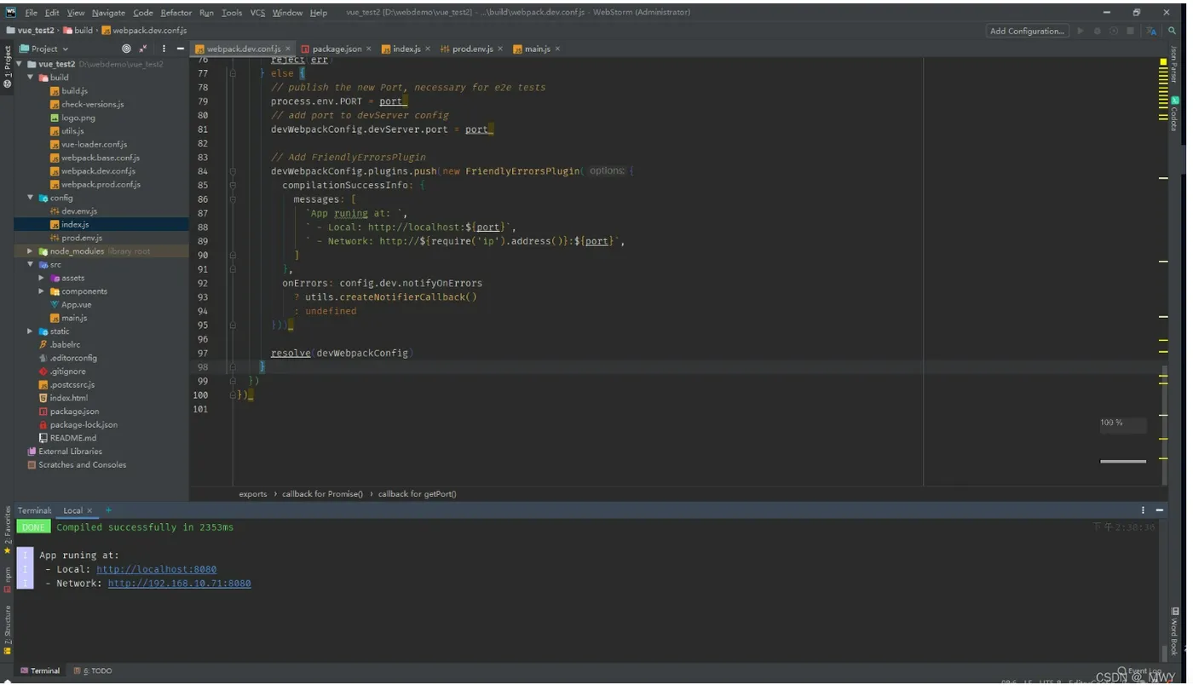The image size is (1193, 685).
Task: Open Project panel options (three dots)
Action: coord(164,49)
